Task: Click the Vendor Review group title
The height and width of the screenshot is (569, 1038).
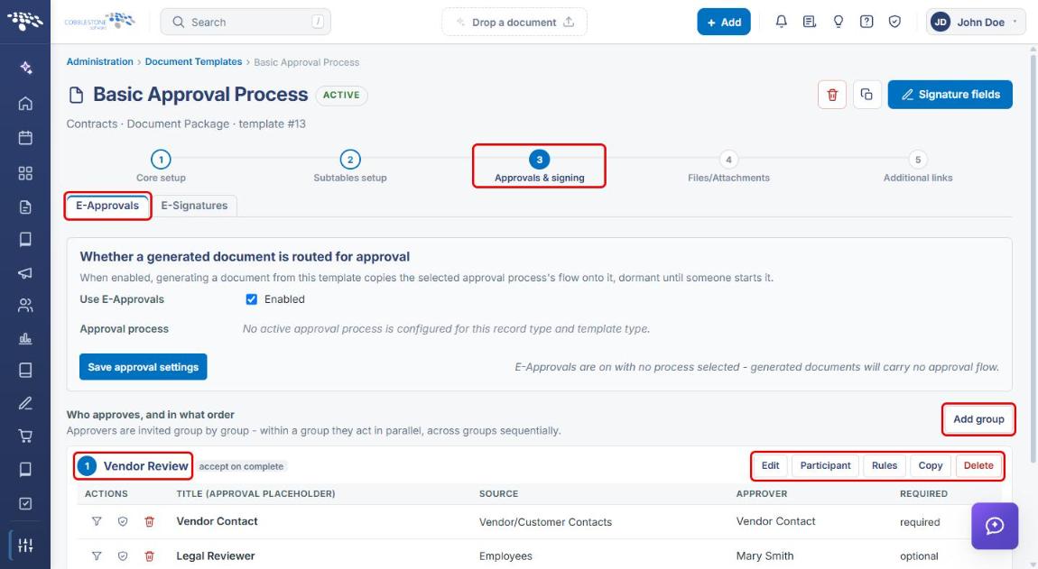Action: 145,466
